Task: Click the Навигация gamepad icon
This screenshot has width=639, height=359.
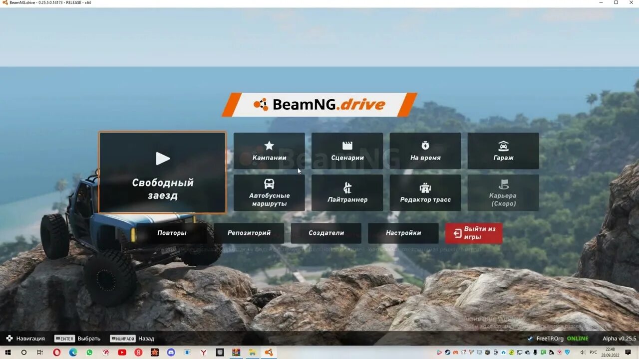Action: [x=9, y=339]
